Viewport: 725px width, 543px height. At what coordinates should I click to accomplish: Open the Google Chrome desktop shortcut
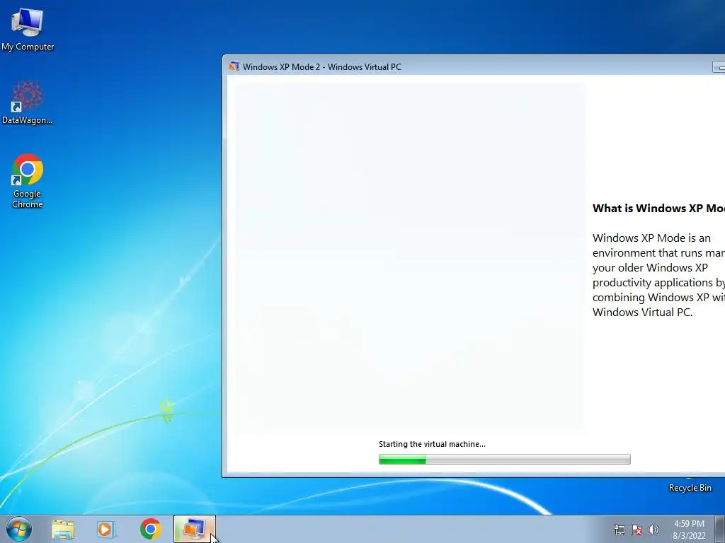click(x=28, y=181)
